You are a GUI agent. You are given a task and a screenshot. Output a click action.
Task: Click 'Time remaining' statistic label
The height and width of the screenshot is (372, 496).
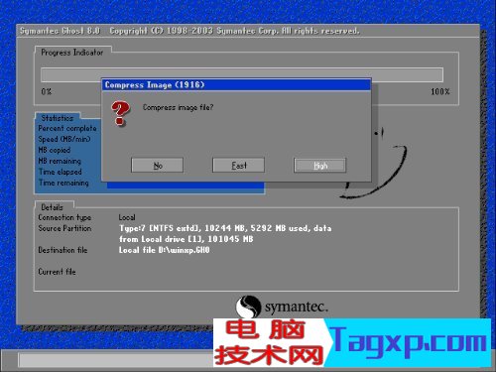(63, 183)
